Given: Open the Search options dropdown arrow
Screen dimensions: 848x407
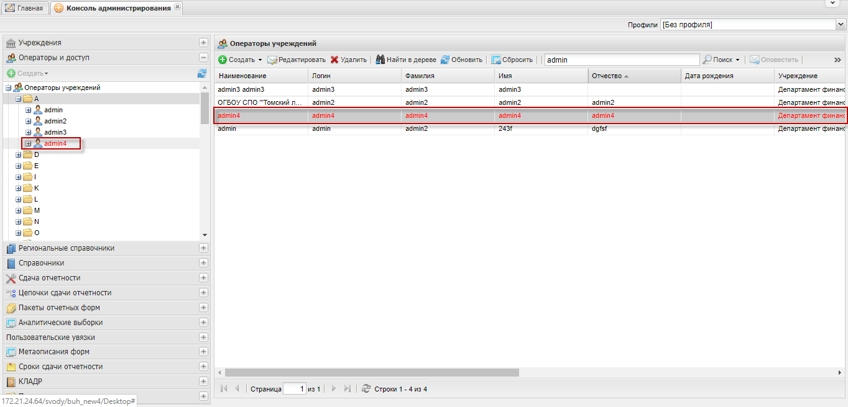Looking at the screenshot, I should click(737, 60).
